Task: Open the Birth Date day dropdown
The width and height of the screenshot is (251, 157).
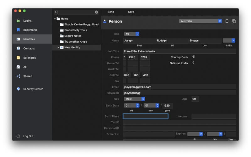Action: (x=131, y=106)
